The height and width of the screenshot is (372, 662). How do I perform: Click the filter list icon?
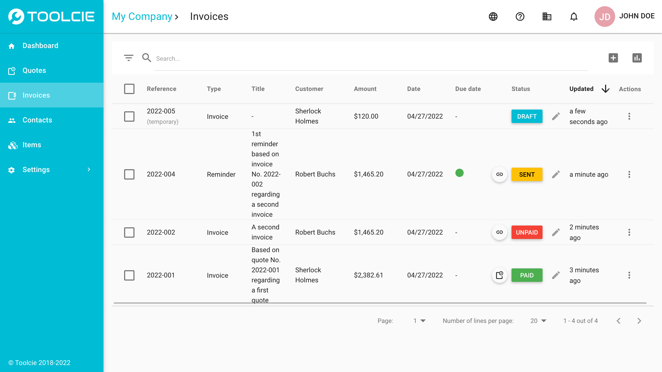pos(129,58)
